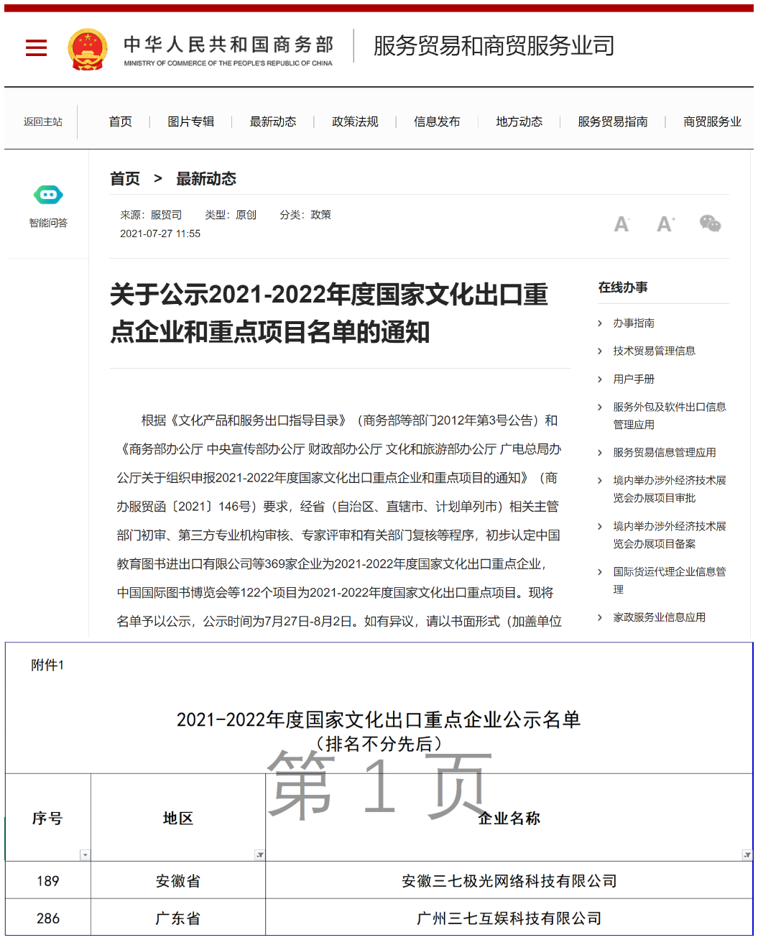The width and height of the screenshot is (758, 940).
Task: Increase font size with large A icon
Action: click(665, 224)
